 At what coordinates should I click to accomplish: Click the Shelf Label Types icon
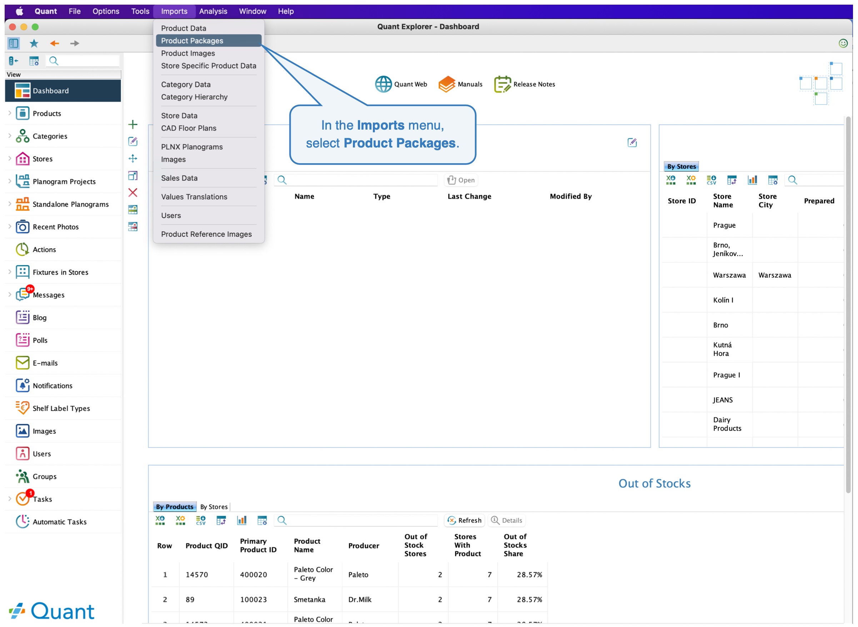coord(23,408)
